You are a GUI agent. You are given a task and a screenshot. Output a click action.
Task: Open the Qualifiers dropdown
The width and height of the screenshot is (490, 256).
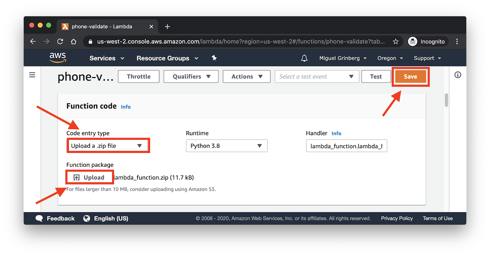(191, 76)
